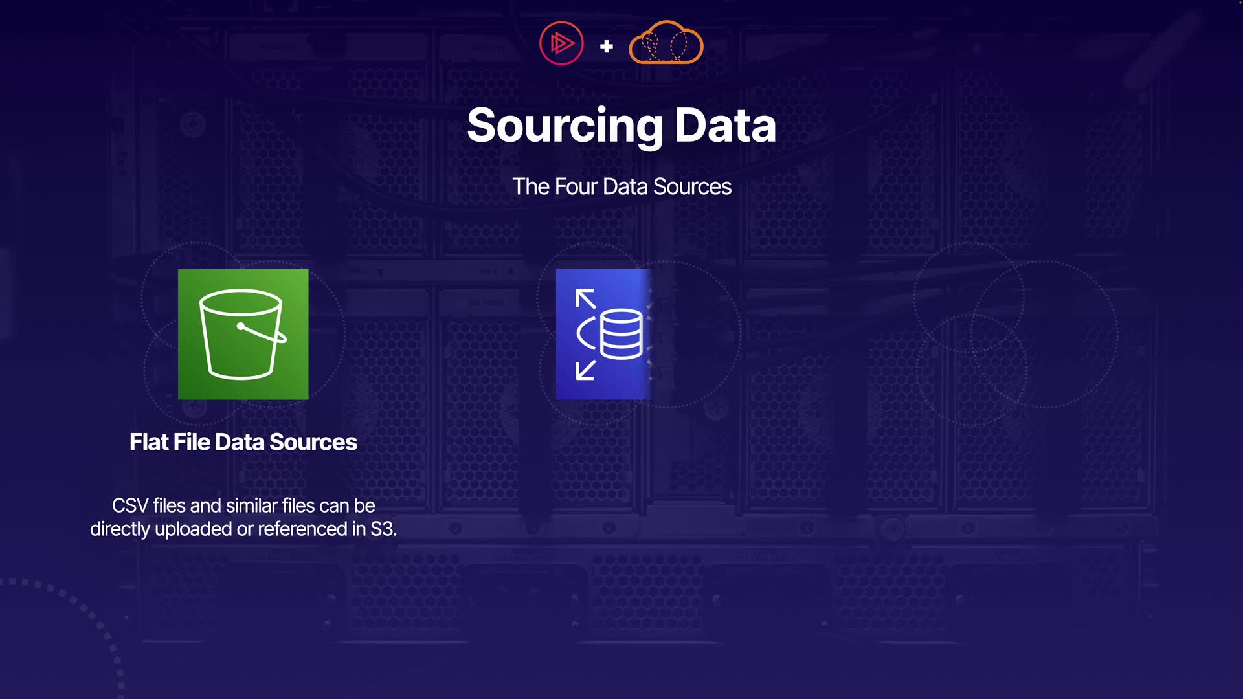Click the "S3." text ending the description

point(383,529)
